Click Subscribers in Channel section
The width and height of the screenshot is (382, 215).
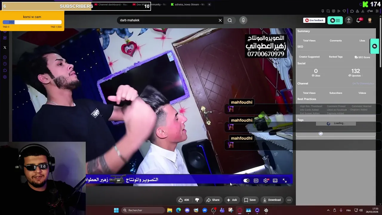coord(336,93)
